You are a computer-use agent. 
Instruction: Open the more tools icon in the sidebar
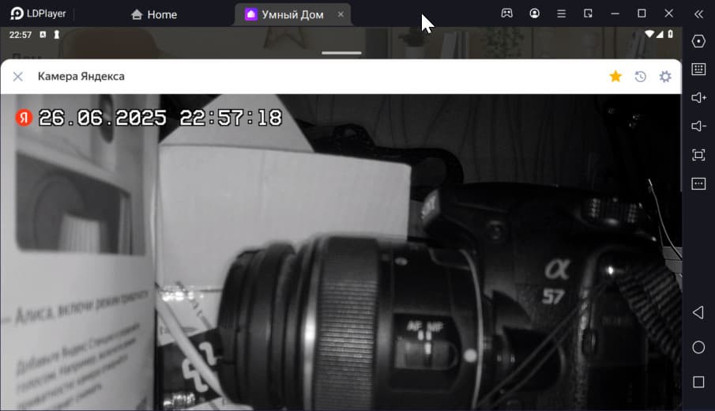698,184
